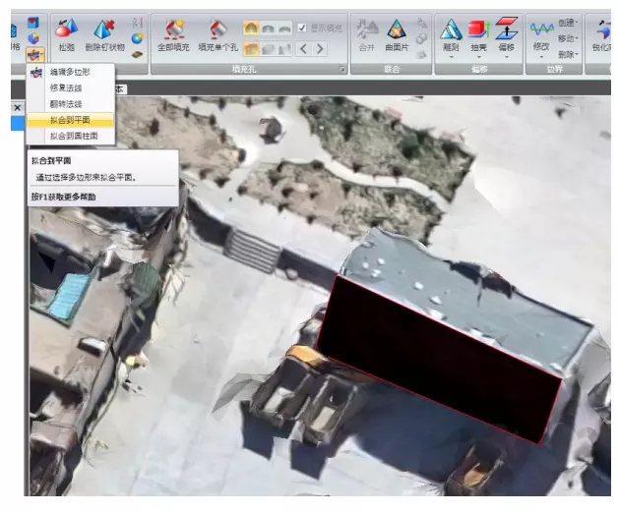This screenshot has height=513, width=618.
Task: Click the next hole right-arrow button
Action: [320, 48]
